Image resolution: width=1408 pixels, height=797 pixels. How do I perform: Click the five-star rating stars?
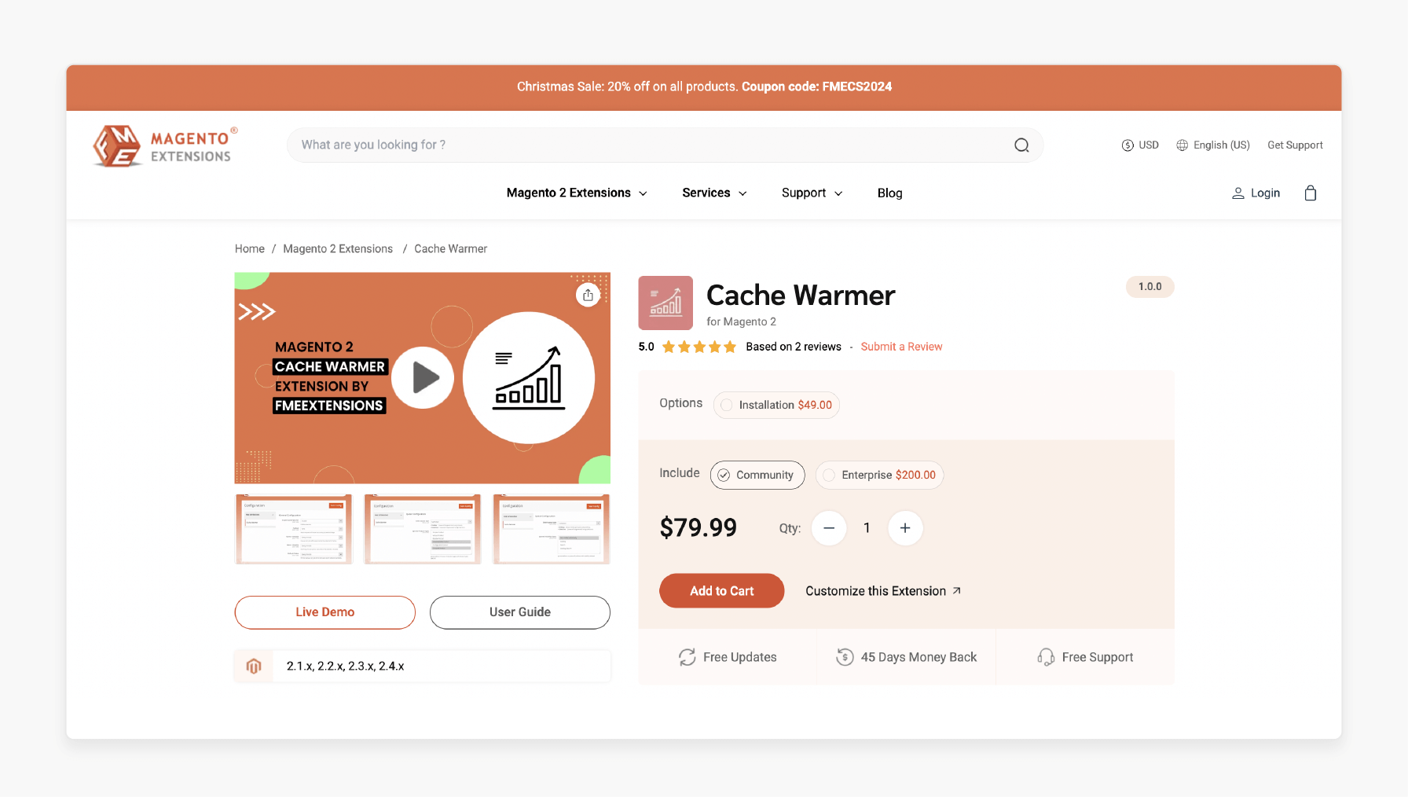pos(699,347)
